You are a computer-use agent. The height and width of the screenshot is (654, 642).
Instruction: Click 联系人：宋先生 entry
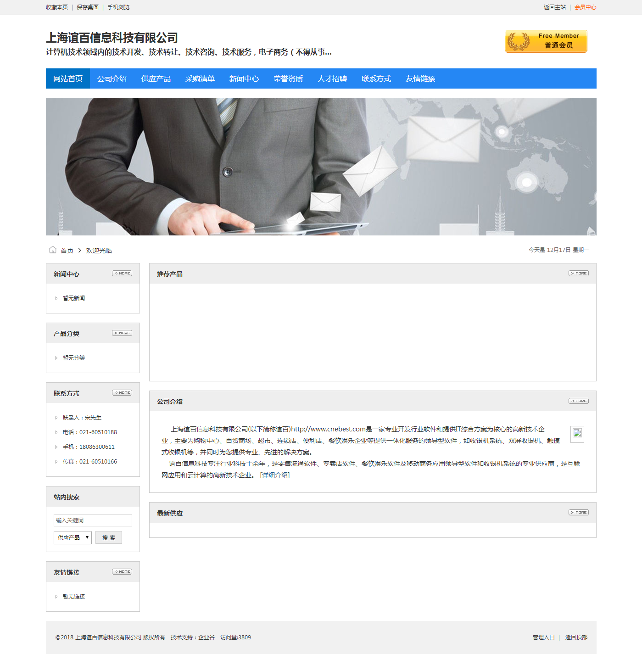click(82, 418)
